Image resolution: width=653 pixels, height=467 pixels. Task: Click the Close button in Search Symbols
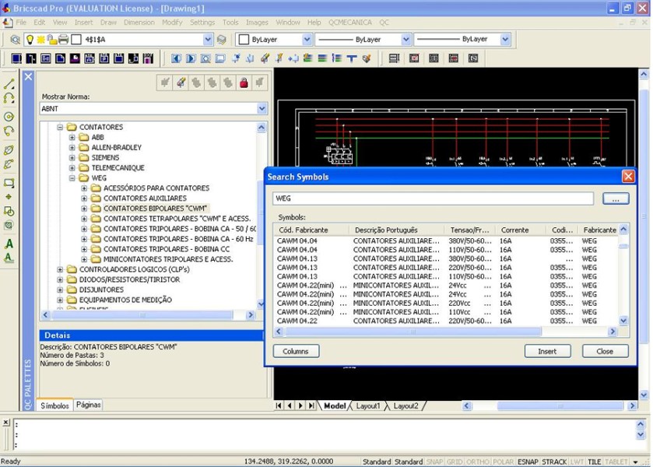[x=605, y=351]
